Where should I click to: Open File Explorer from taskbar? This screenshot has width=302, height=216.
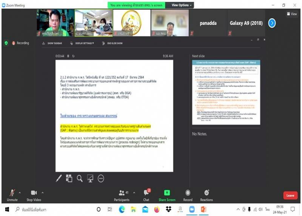point(133,209)
